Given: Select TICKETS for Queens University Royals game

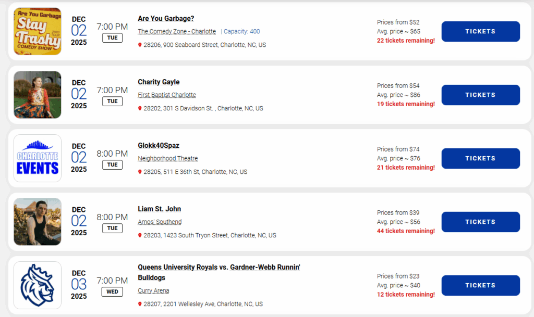Looking at the screenshot, I should (x=480, y=285).
